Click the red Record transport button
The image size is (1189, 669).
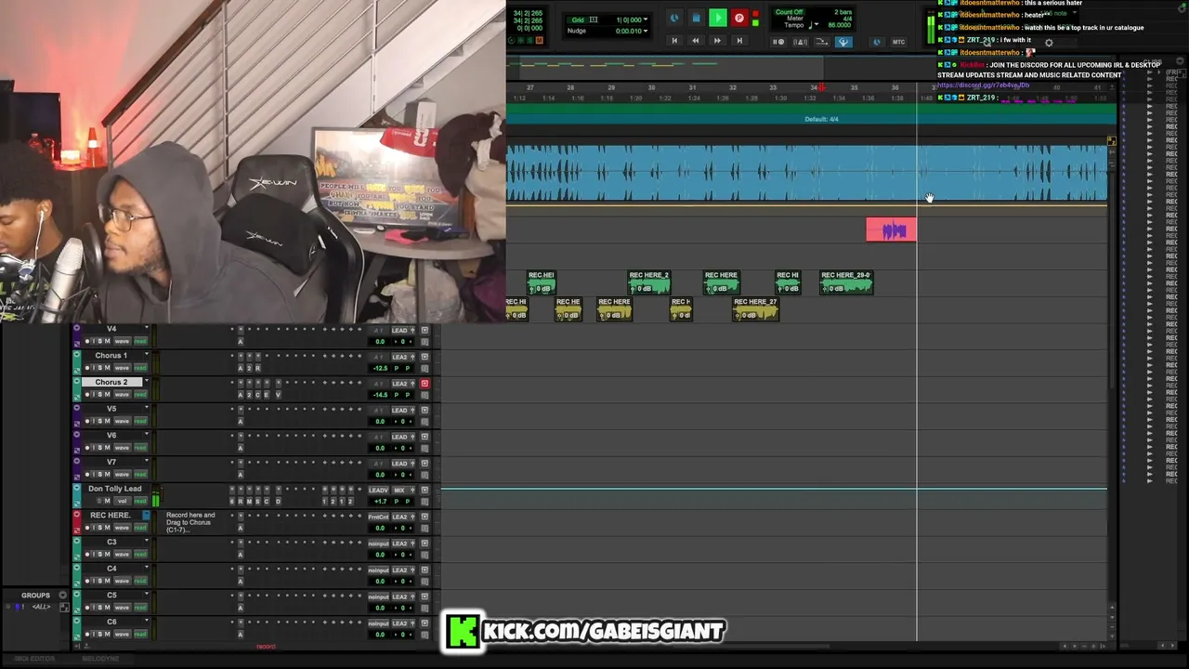(x=739, y=18)
